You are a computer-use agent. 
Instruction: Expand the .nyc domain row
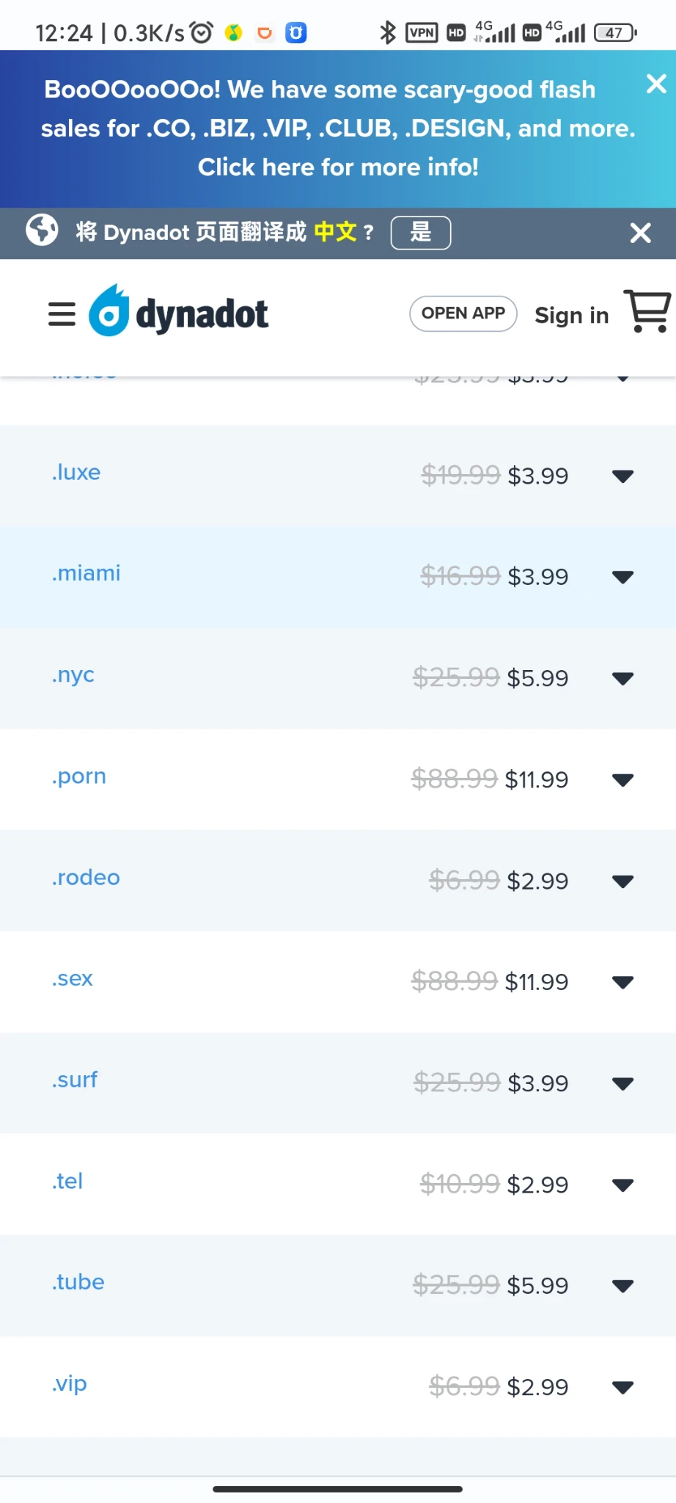(x=622, y=679)
